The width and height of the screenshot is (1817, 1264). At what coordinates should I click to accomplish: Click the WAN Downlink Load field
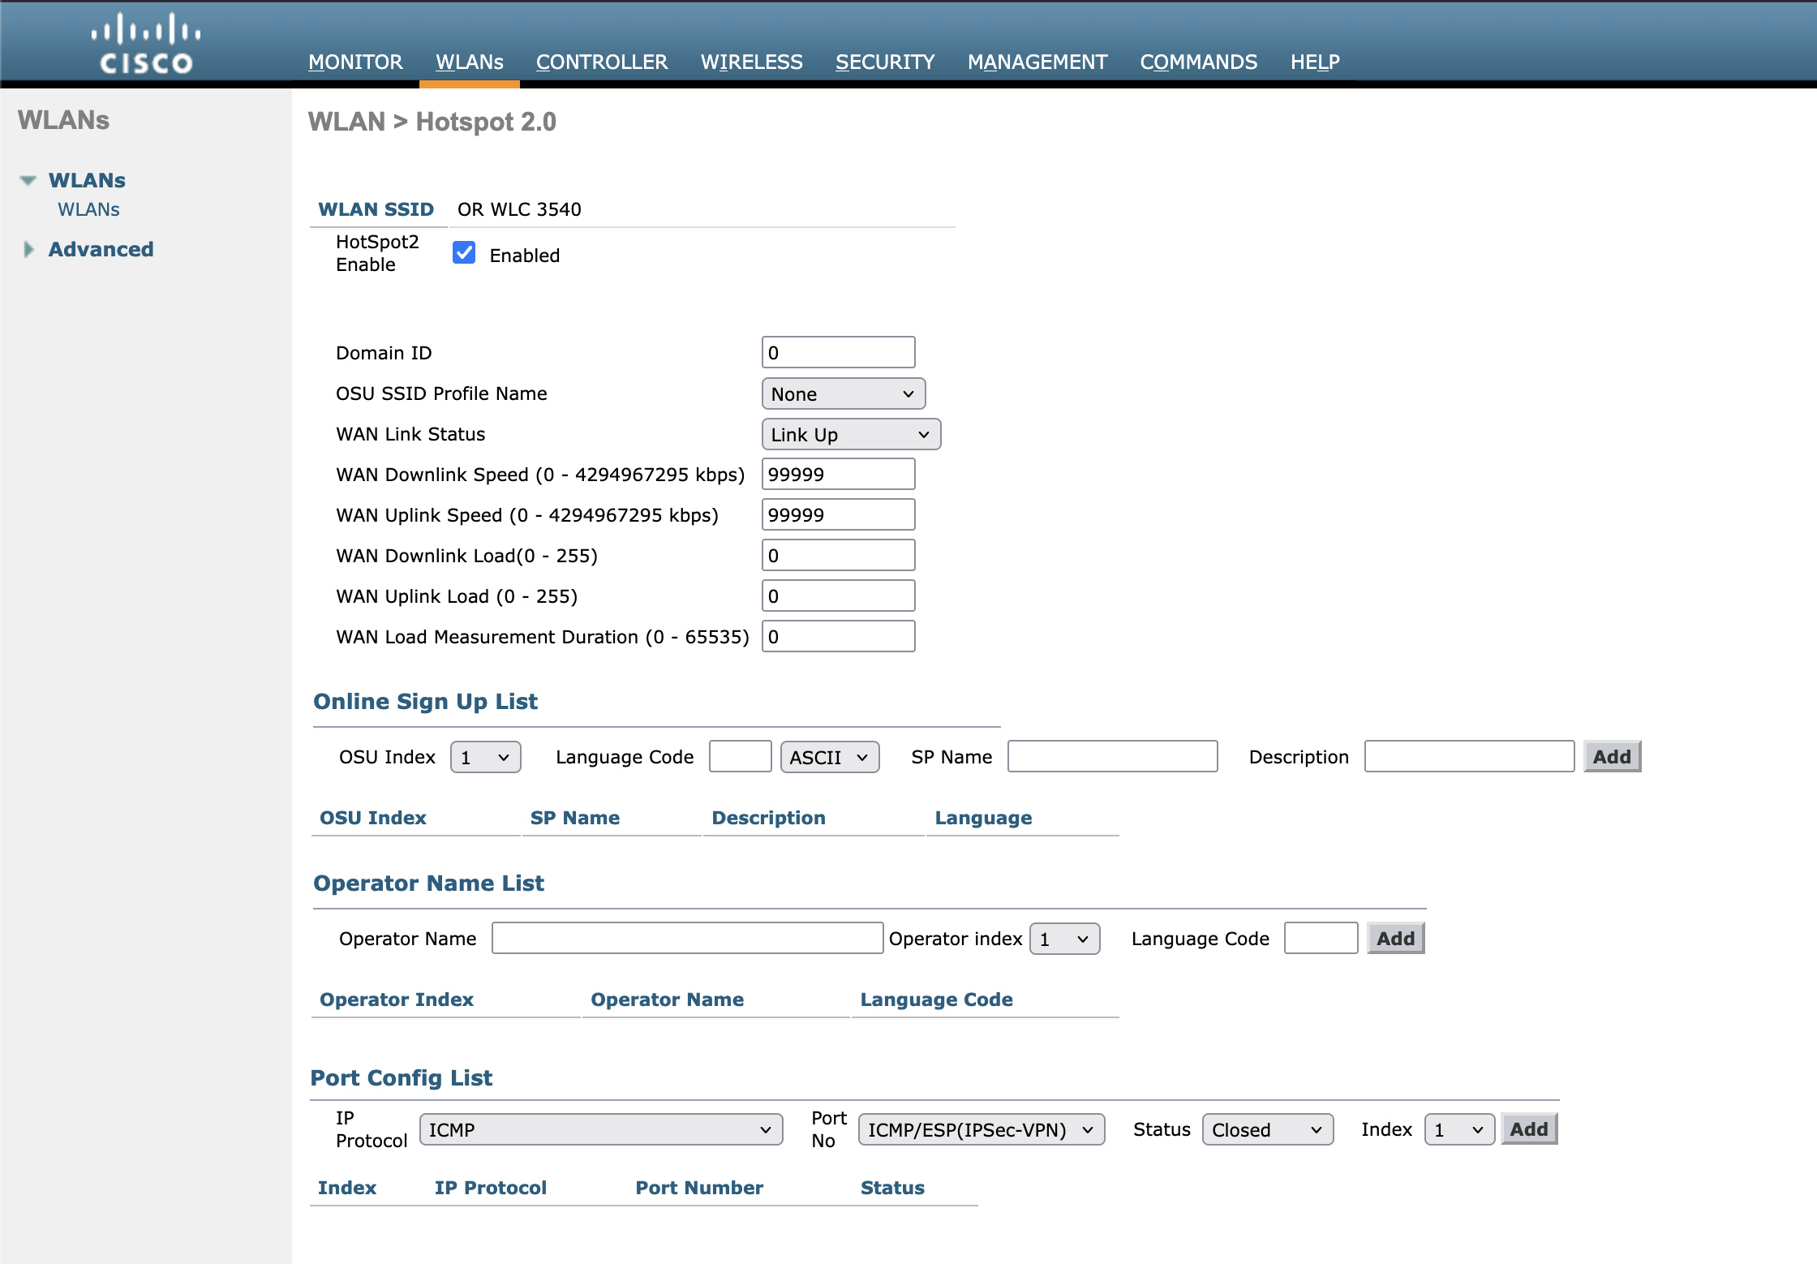click(x=839, y=555)
